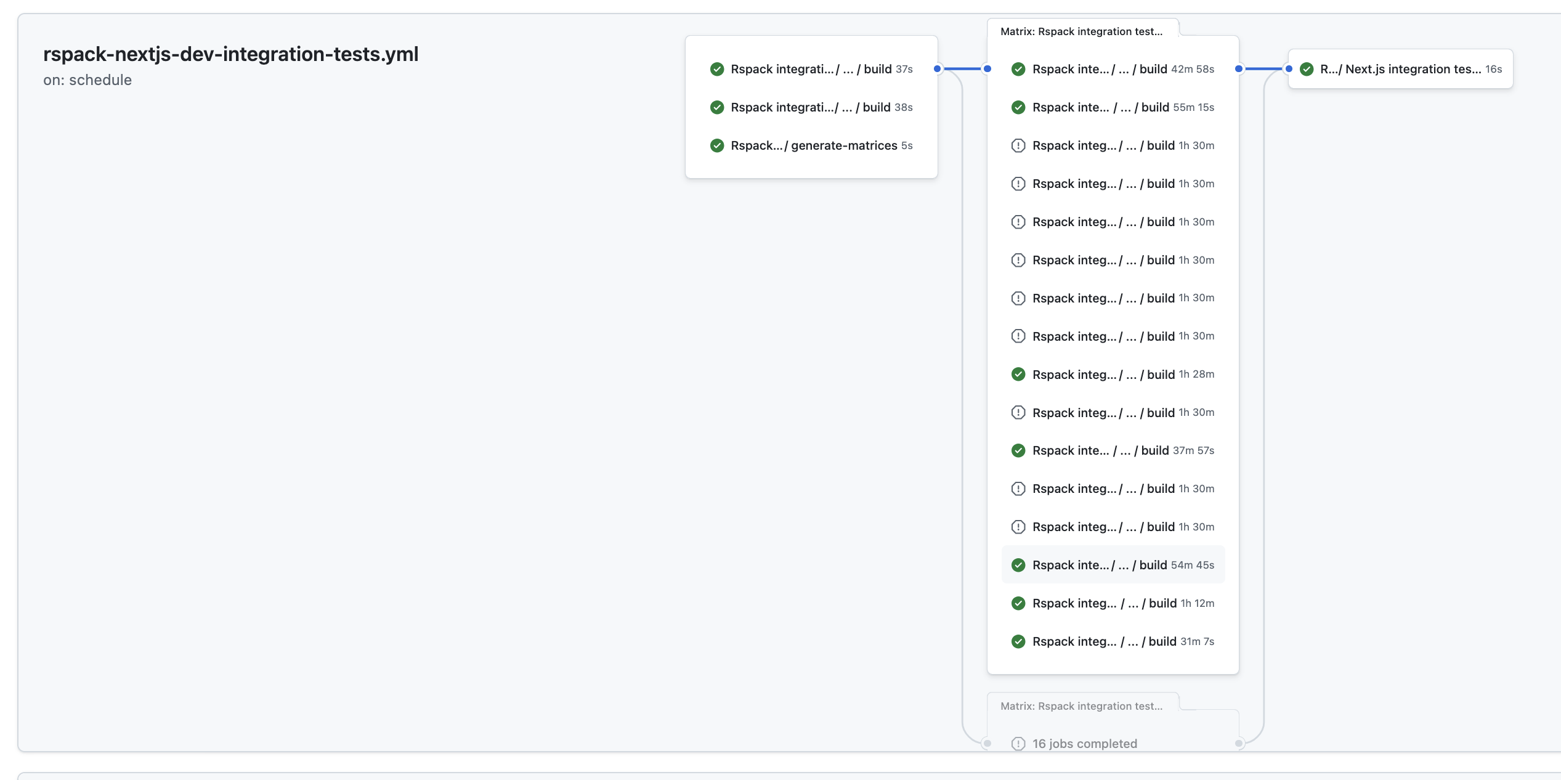Click the success icon beside generate-matrices
This screenshot has width=1561, height=780.
(x=717, y=145)
